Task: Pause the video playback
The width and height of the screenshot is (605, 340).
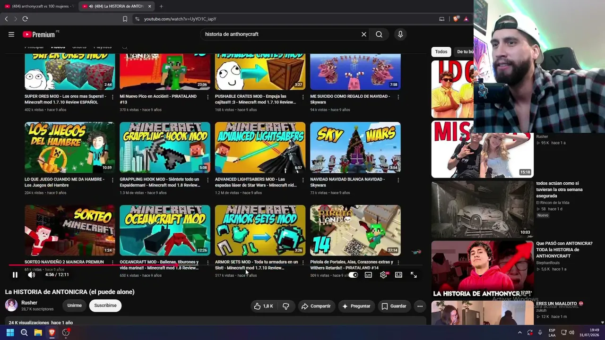Action: tap(15, 275)
